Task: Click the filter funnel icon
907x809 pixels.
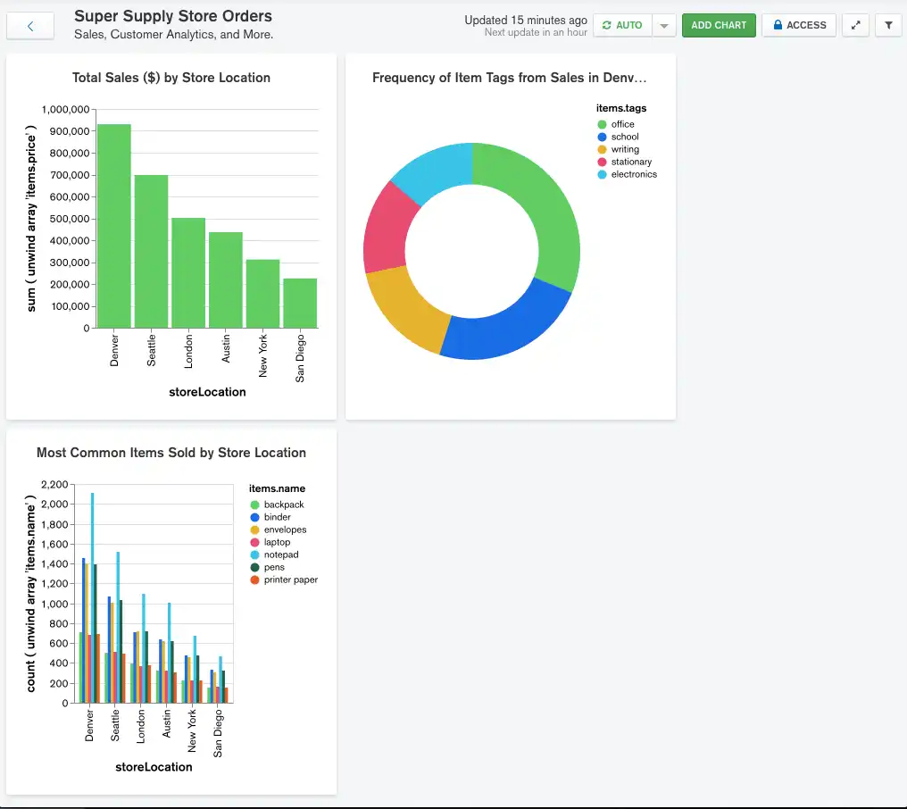Action: click(x=887, y=25)
